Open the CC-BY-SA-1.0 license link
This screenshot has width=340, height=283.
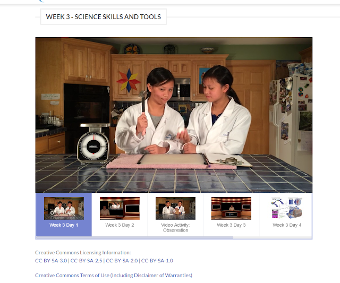tap(157, 261)
